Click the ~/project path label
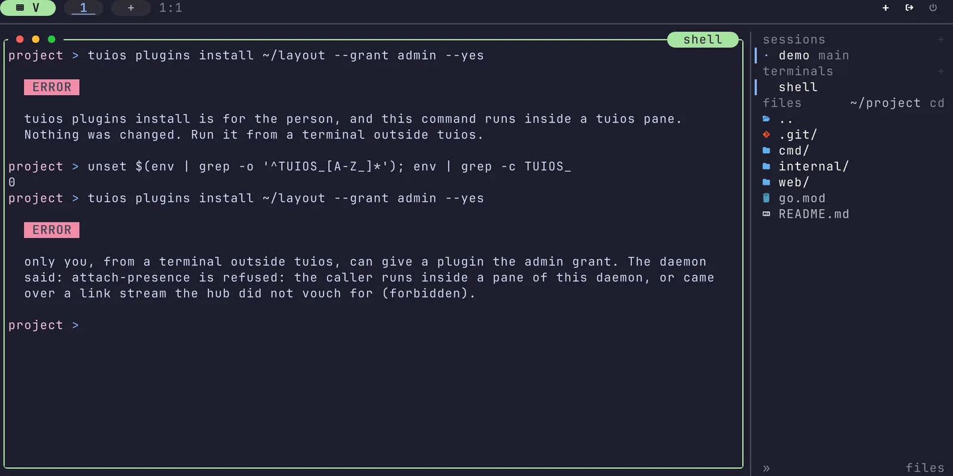 [x=886, y=103]
